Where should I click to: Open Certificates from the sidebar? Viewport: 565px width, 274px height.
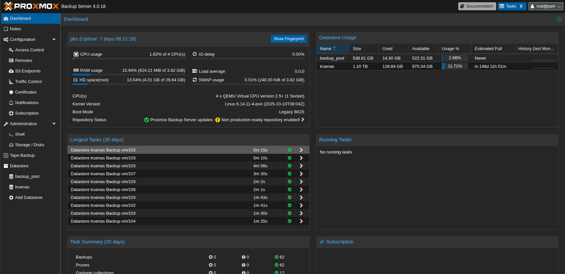point(26,92)
